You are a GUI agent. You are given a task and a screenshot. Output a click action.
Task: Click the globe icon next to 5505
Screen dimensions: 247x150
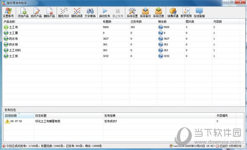point(161,27)
